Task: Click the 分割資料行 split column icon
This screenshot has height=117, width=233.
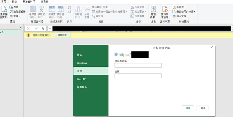Action: point(78,9)
